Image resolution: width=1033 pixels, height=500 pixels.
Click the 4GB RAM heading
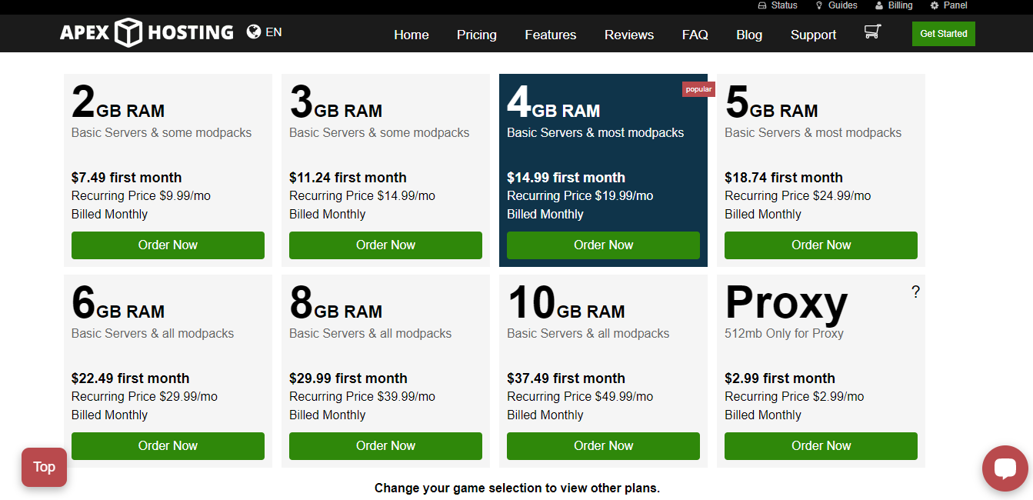pos(553,102)
